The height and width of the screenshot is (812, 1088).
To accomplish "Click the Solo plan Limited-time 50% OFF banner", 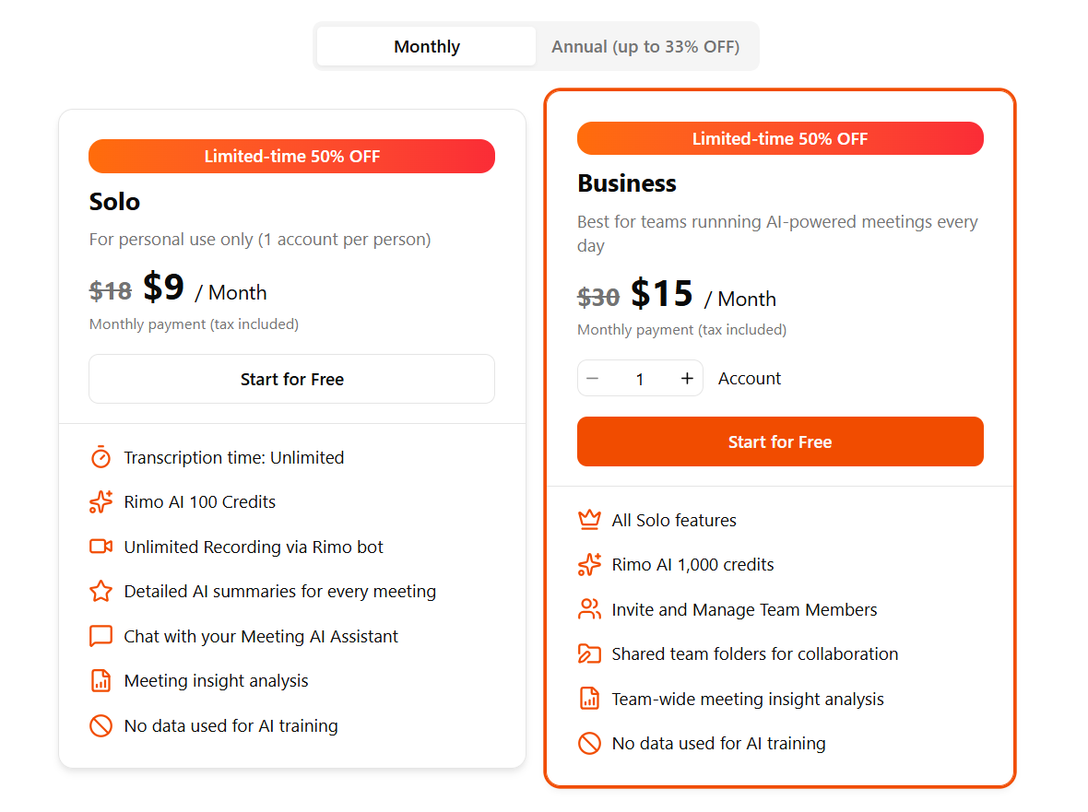I will (x=291, y=157).
